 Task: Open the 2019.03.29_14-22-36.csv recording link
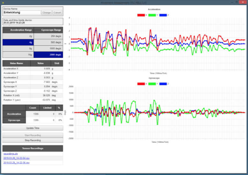pos(17,163)
